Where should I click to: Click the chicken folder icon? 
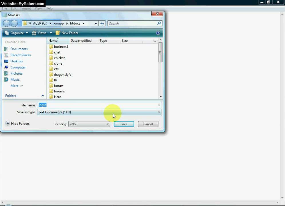pyautogui.click(x=51, y=58)
